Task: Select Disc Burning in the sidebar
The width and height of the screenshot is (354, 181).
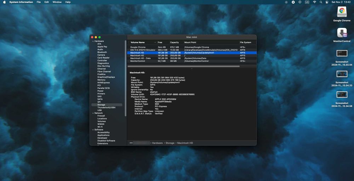Action: point(104,66)
